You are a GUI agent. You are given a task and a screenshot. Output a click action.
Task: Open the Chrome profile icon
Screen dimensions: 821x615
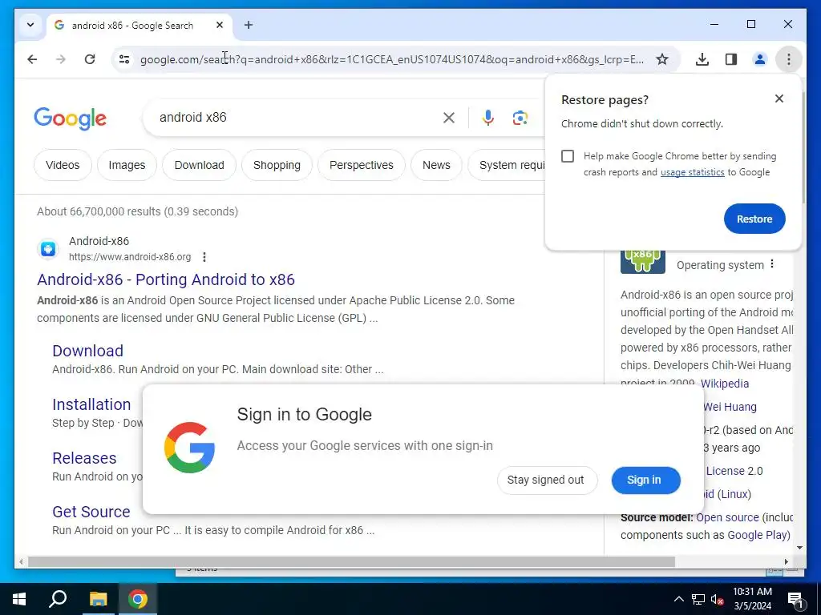[760, 59]
